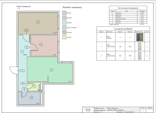Click room tag 4 in the kitchen-dining room

(51, 70)
